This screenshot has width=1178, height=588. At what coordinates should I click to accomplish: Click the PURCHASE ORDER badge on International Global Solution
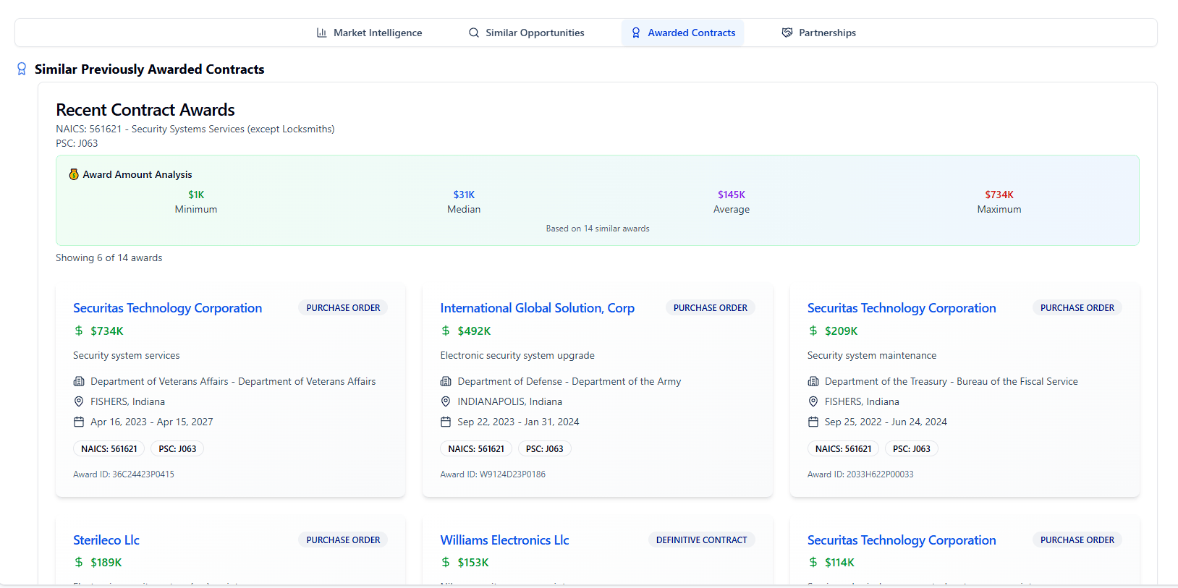[x=711, y=308]
